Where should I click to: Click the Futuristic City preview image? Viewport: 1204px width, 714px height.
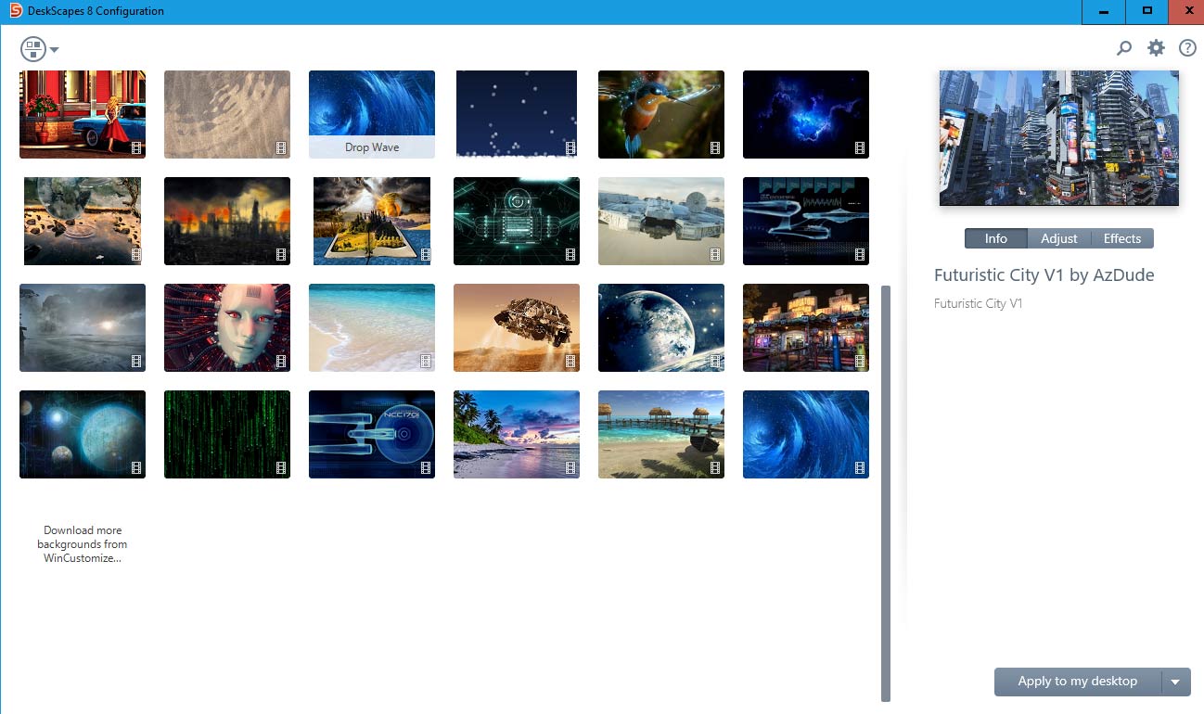point(1058,137)
